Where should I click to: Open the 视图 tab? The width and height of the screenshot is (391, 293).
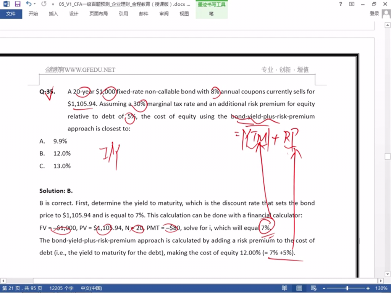click(x=184, y=14)
